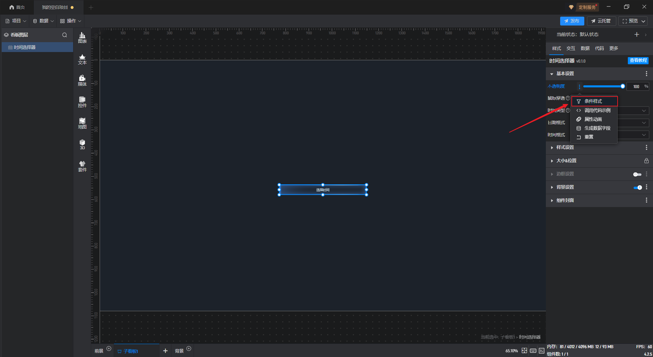Open the 预览 dropdown arrow
The width and height of the screenshot is (653, 357).
tap(643, 21)
